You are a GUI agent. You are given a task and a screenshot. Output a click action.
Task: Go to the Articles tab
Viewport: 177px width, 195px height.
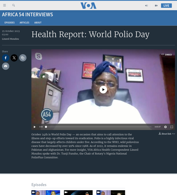[25, 23]
